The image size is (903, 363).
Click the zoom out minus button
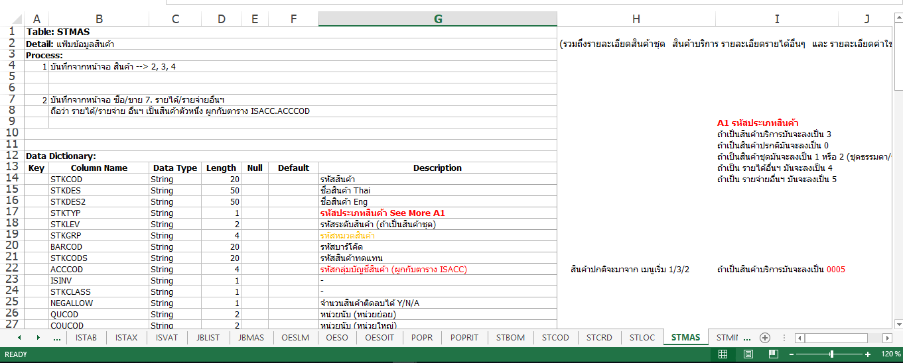[792, 354]
